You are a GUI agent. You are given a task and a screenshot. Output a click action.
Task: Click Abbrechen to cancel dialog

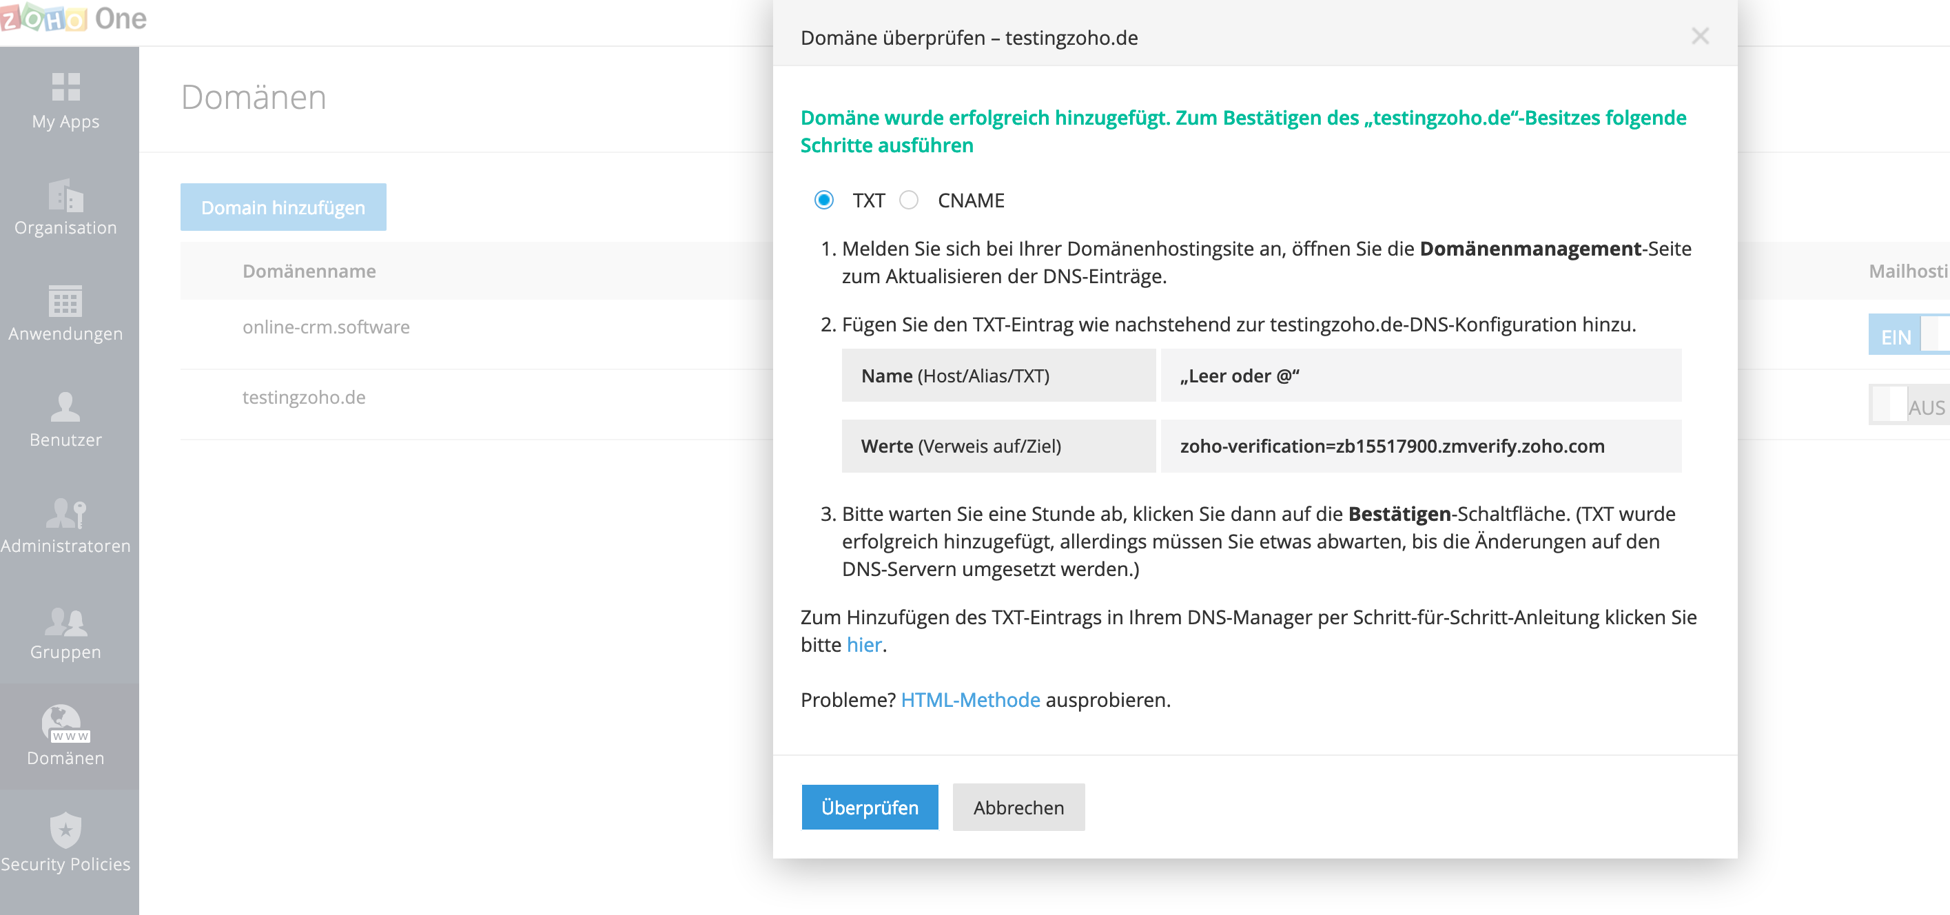(x=1018, y=808)
